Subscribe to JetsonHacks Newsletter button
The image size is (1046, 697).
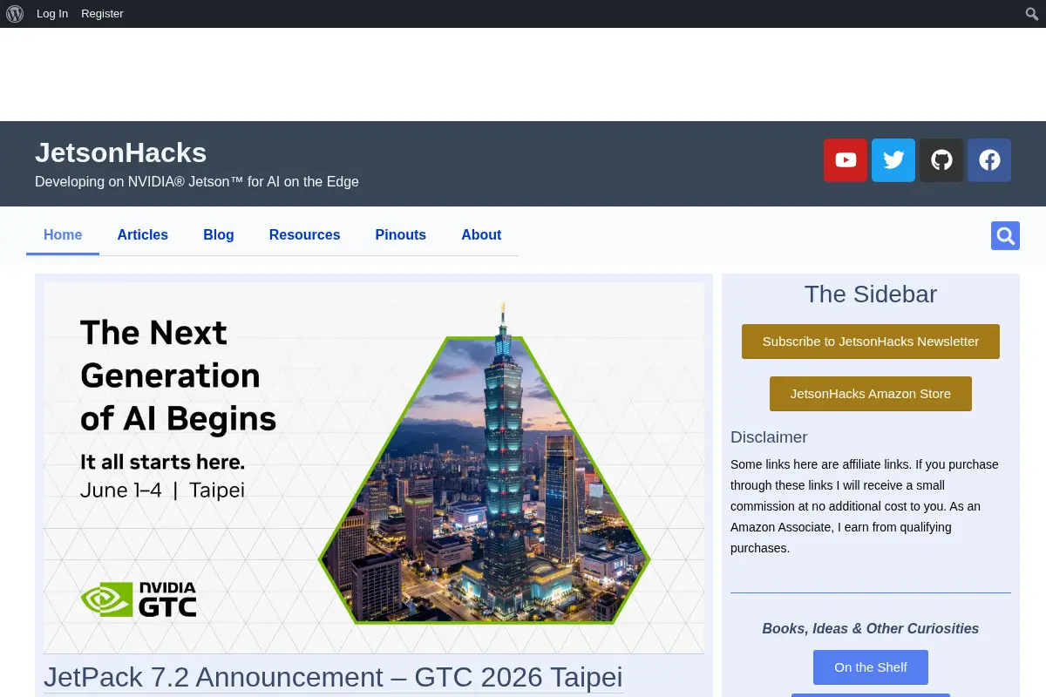(871, 342)
